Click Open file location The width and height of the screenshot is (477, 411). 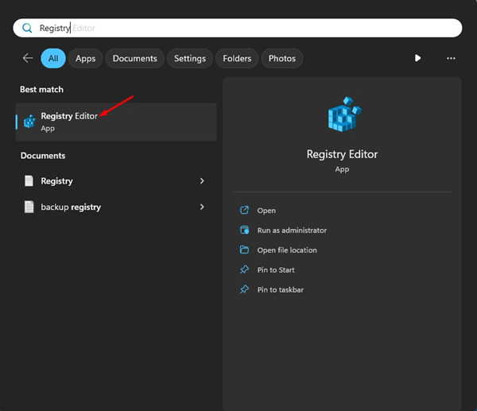pyautogui.click(x=287, y=250)
